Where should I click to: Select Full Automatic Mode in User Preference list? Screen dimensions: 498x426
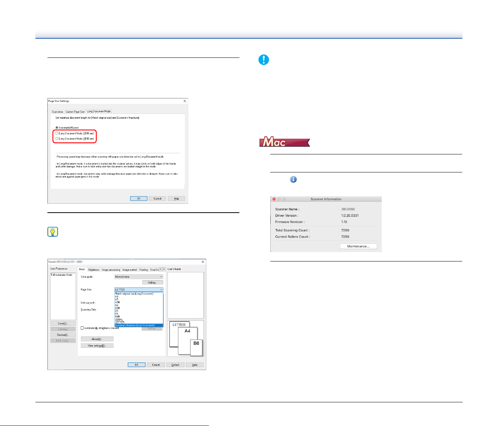[x=62, y=275]
